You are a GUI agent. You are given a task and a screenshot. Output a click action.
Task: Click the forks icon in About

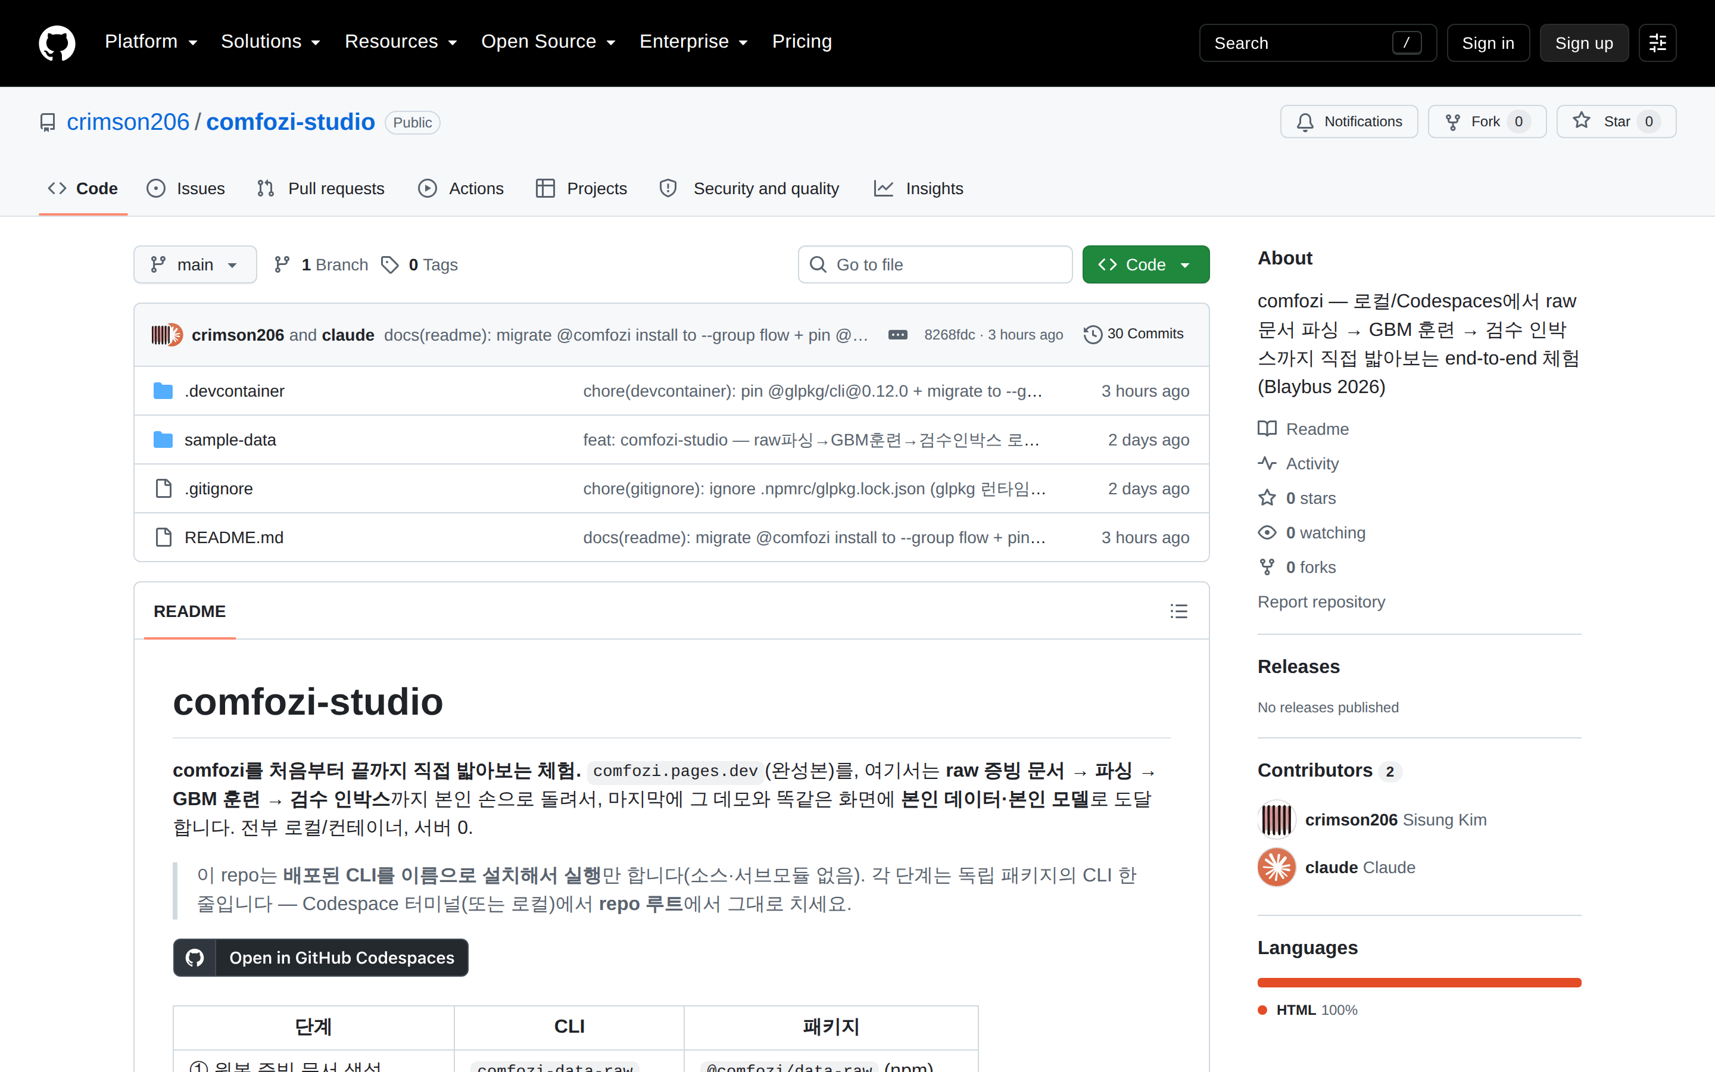coord(1267,567)
